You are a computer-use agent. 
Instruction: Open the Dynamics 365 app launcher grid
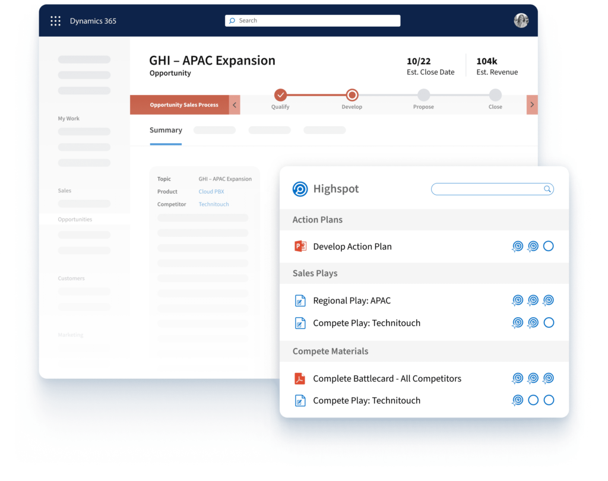55,21
